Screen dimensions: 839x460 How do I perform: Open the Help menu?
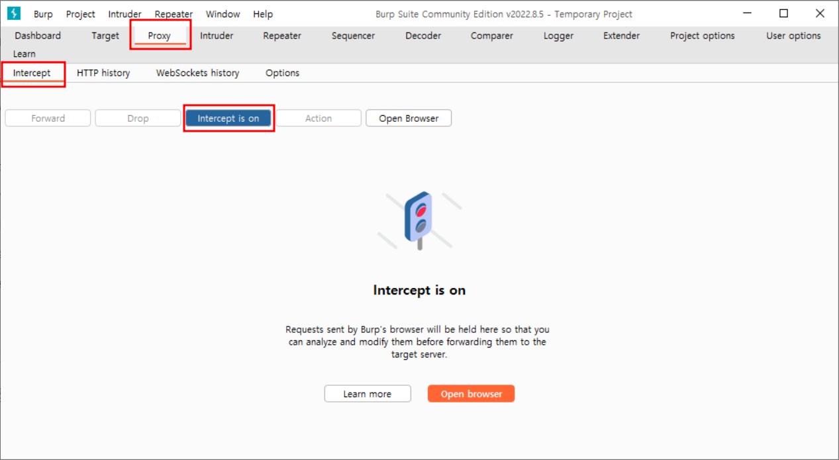(x=263, y=14)
